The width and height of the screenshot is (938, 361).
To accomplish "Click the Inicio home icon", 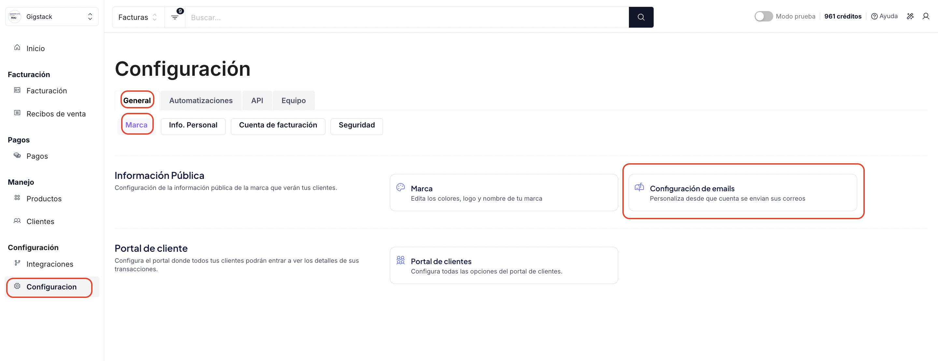I will [17, 47].
